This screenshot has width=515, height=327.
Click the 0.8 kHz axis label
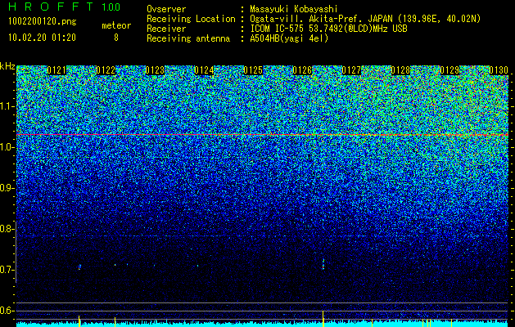tap(7, 229)
